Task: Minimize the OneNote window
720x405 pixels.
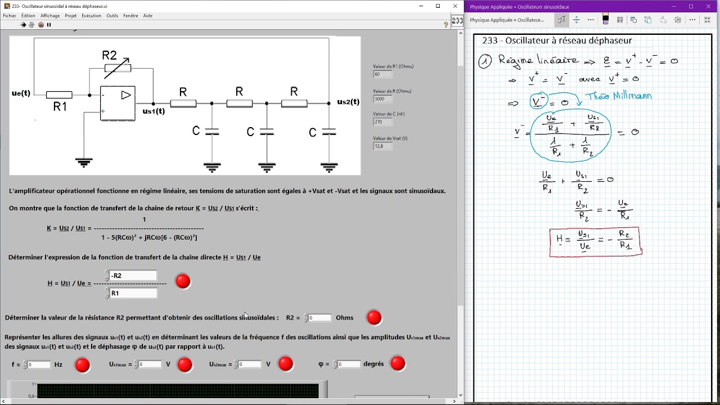Action: coord(674,7)
